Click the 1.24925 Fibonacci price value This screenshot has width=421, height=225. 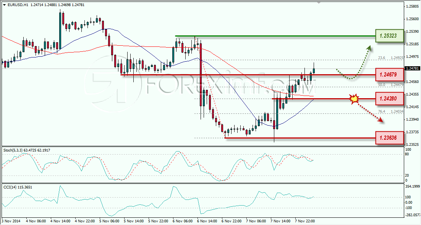point(397,58)
